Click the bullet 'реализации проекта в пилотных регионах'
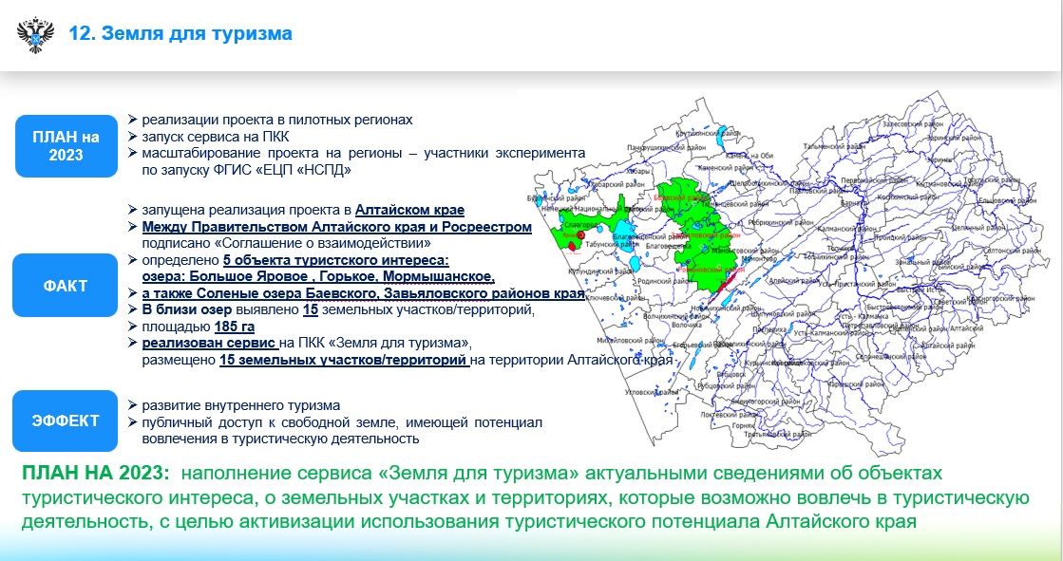Screen dimensions: 1063x561 (276, 120)
